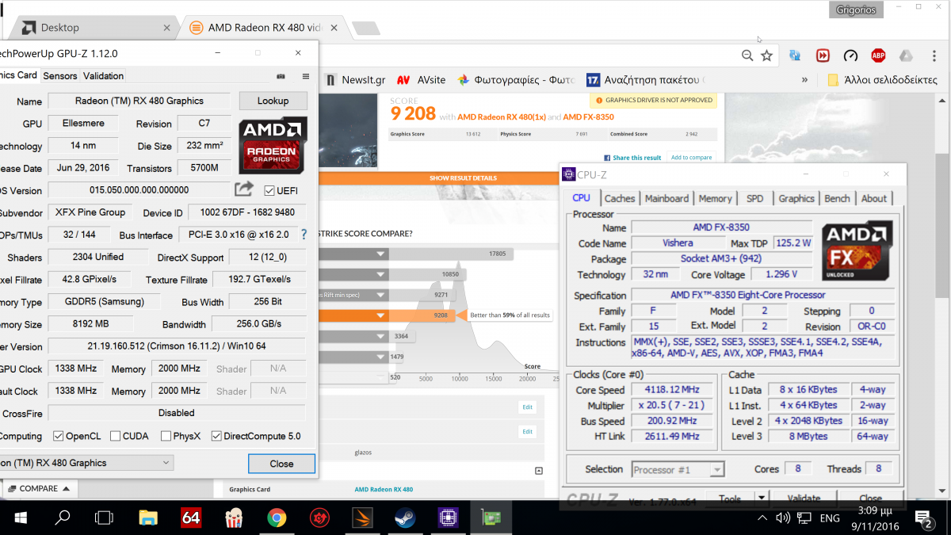Bookmark this page with the star icon
The image size is (951, 535).
(766, 55)
